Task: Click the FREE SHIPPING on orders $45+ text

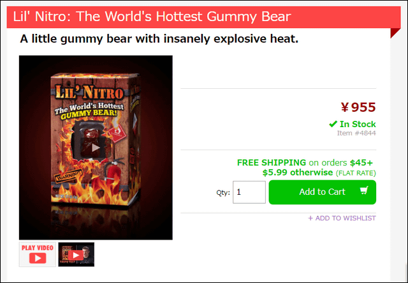Action: [x=305, y=162]
